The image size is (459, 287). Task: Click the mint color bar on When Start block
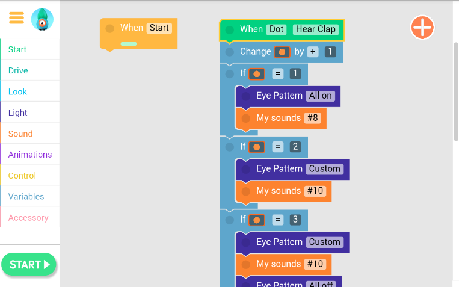click(129, 44)
